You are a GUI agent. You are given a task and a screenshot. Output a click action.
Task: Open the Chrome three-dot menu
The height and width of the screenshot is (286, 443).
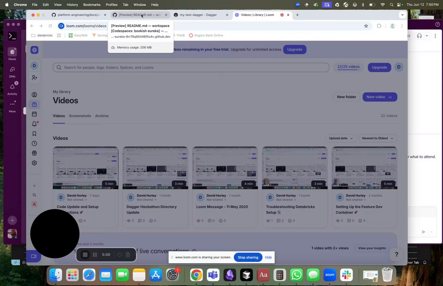[x=402, y=26]
